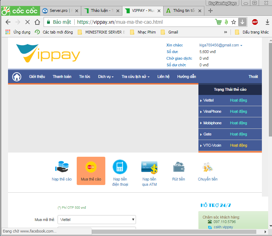The height and width of the screenshot is (236, 272).
Task: Expand the Gate card status row
Action: (230, 134)
